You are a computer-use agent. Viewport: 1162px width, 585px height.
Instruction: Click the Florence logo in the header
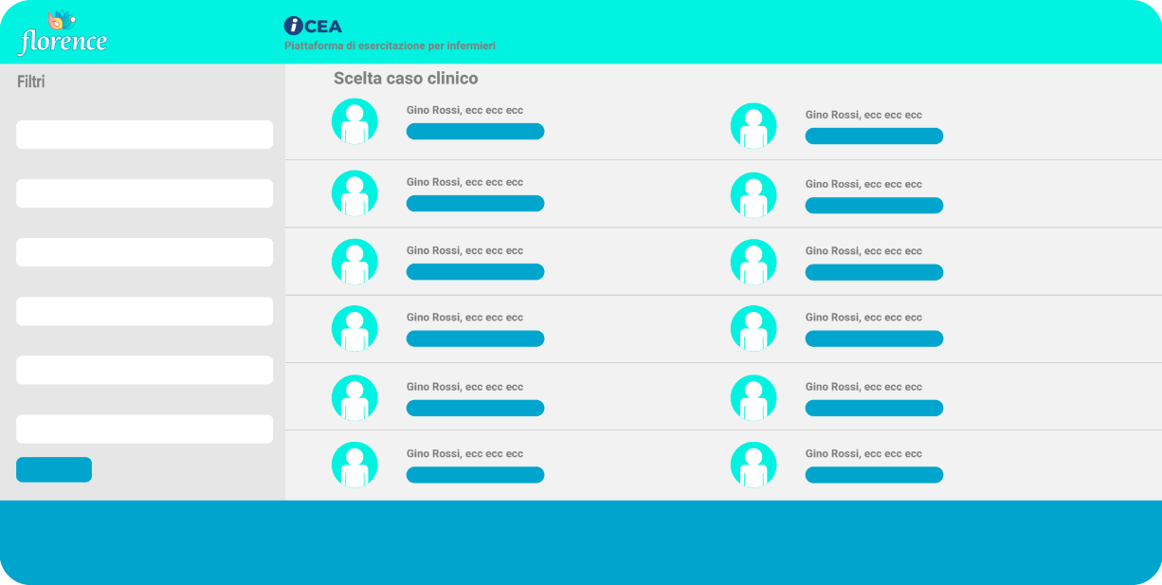pos(63,34)
